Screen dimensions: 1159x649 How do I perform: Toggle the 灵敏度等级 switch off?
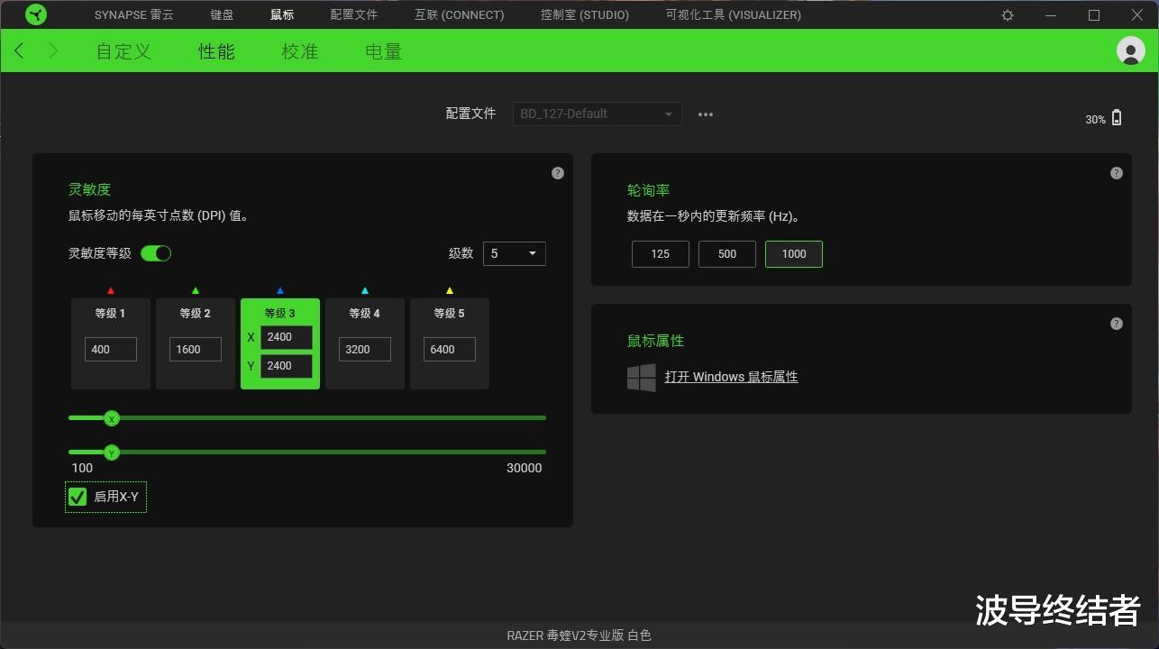(156, 253)
